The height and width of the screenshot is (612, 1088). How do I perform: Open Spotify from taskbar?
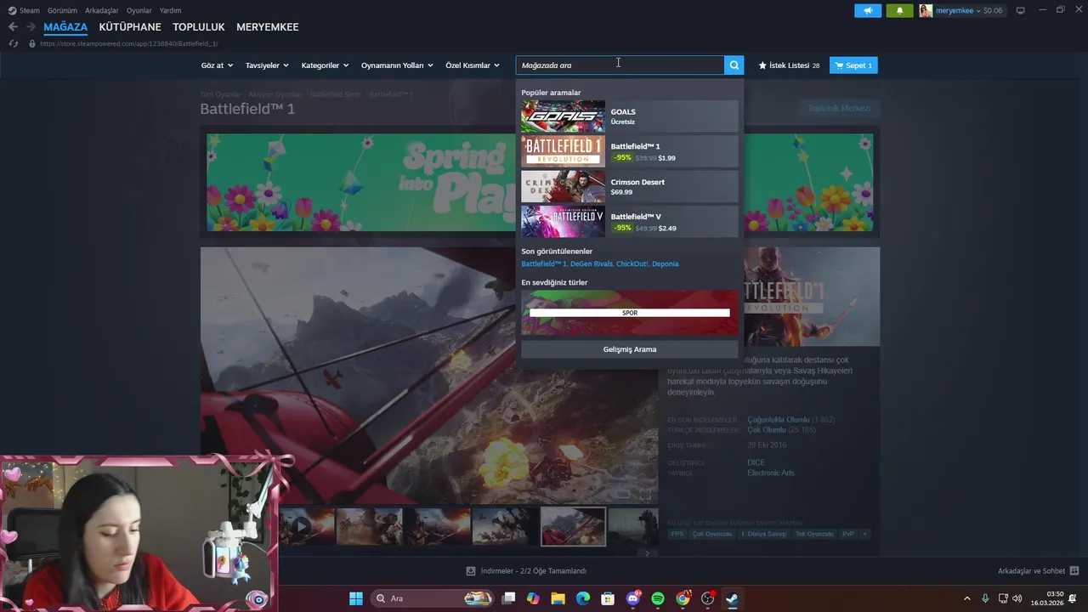coord(657,598)
